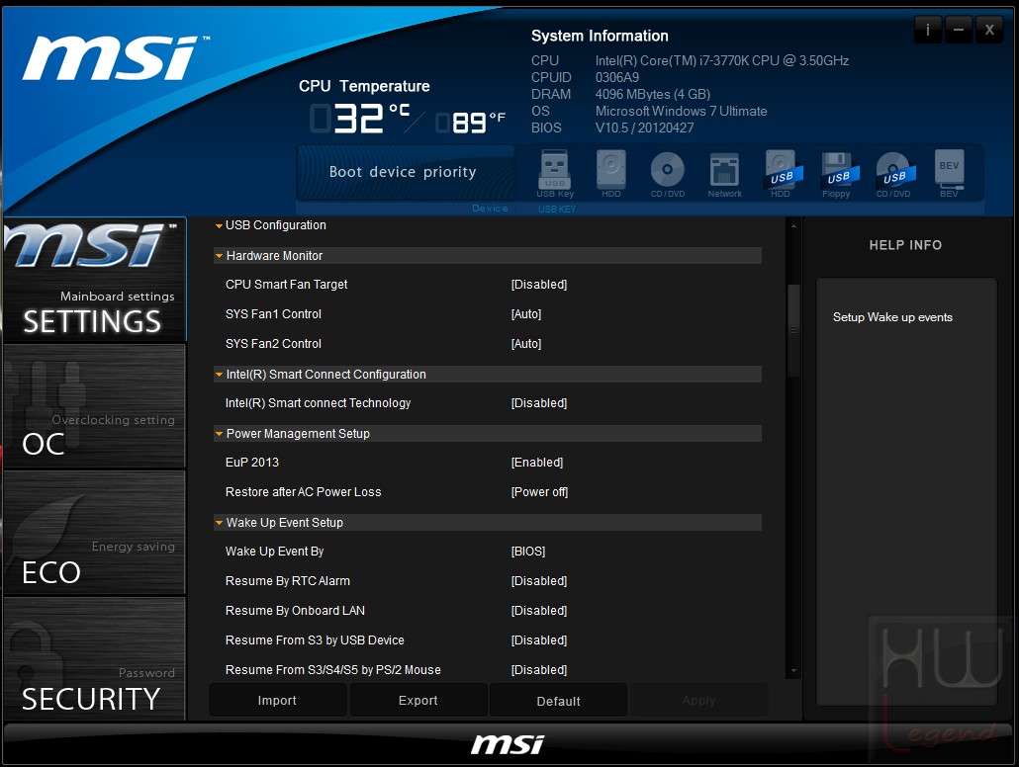Screen dimensions: 1019x767
Task: Toggle the EuP 2013 Enabled value
Action: (537, 463)
